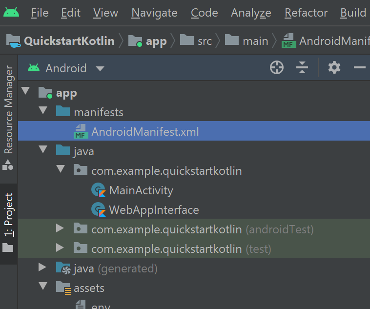Click the (test) package icon

(81, 248)
